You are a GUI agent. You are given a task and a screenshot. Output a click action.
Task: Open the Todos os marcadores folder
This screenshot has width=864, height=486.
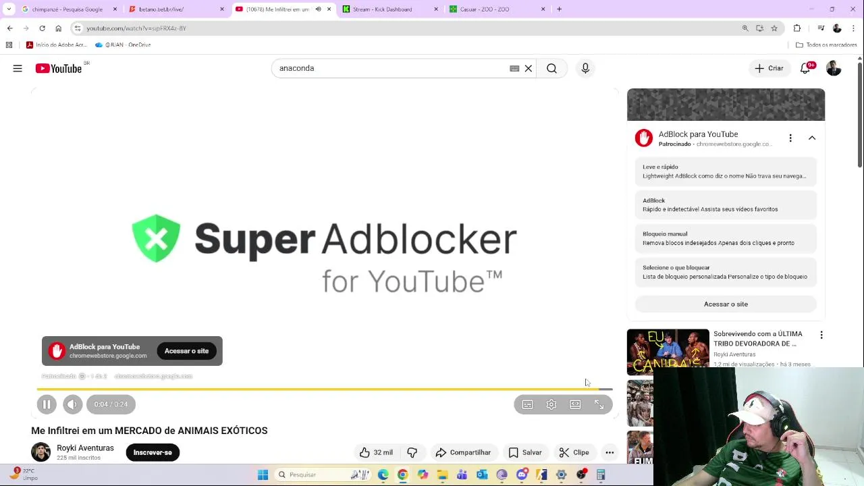[x=826, y=45]
